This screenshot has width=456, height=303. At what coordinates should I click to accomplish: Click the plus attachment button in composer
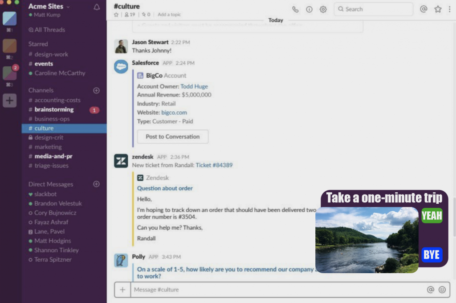[122, 290]
